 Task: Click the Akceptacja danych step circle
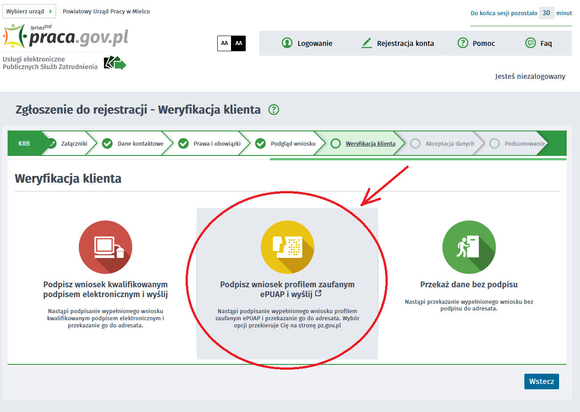(415, 143)
